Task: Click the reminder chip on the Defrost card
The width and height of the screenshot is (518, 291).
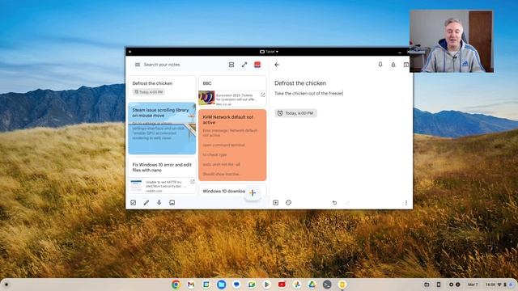Action: 149,92
